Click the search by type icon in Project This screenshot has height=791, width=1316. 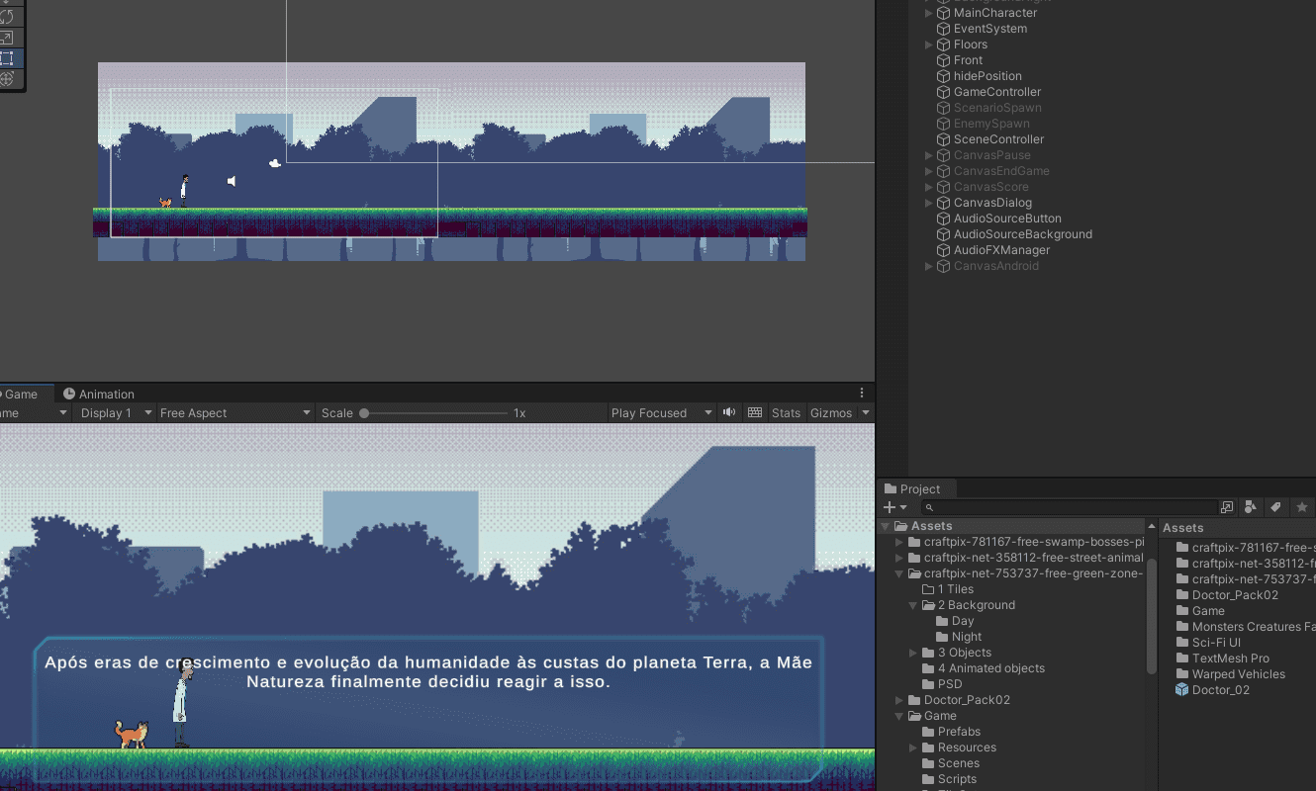pyautogui.click(x=1251, y=507)
